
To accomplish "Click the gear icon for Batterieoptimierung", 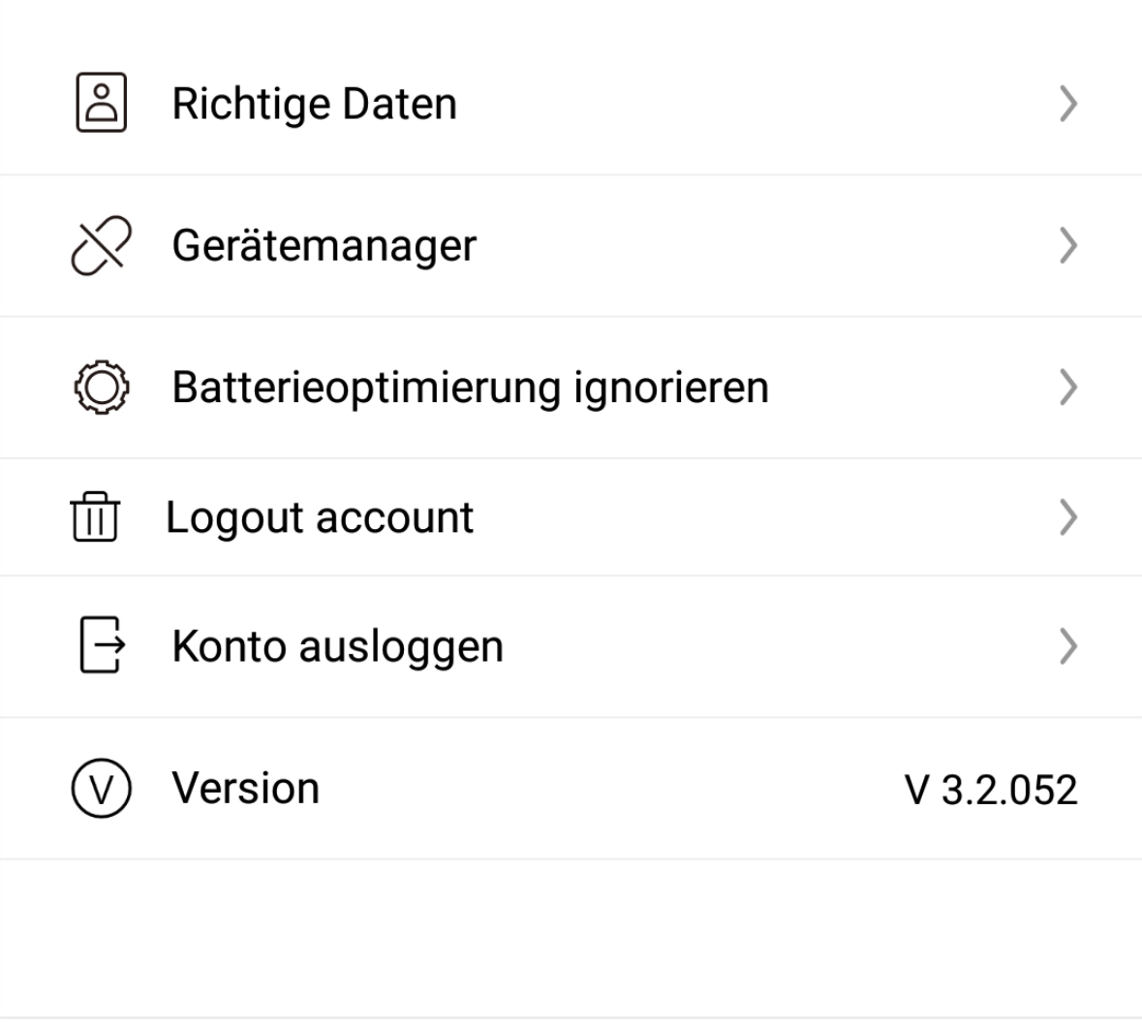I will point(101,388).
